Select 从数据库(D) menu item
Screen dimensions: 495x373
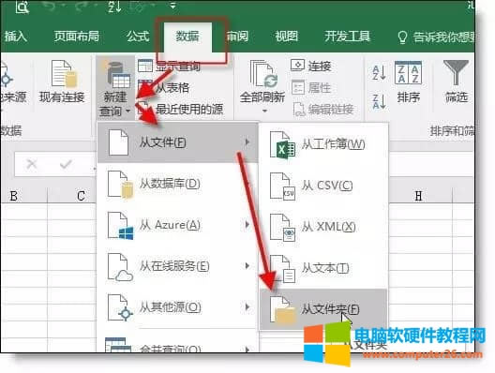coord(177,184)
